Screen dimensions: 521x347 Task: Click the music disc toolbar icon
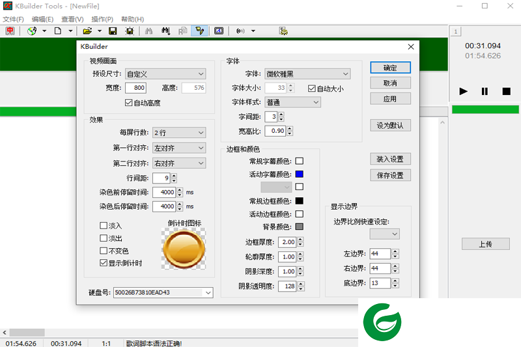(x=32, y=31)
